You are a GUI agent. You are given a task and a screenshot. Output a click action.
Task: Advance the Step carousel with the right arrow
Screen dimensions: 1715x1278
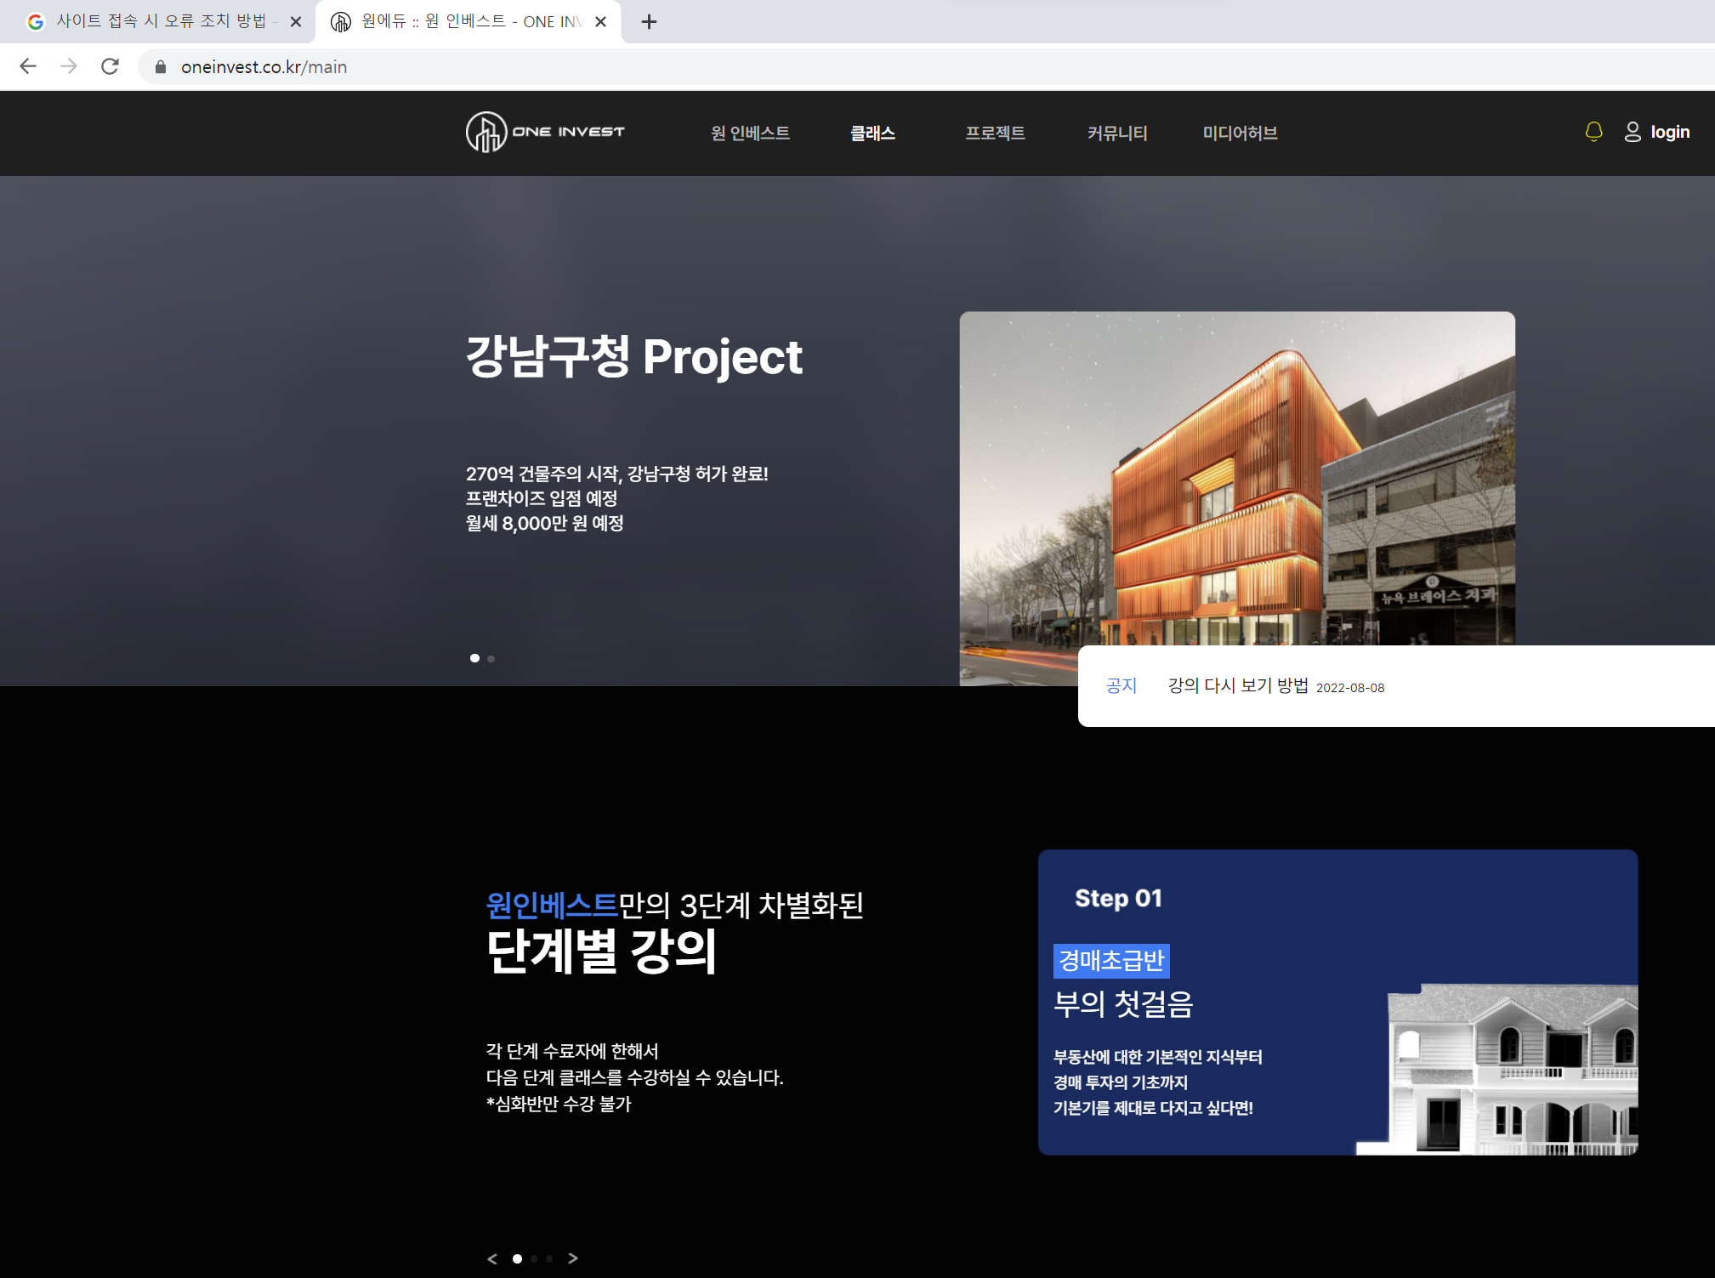[574, 1258]
